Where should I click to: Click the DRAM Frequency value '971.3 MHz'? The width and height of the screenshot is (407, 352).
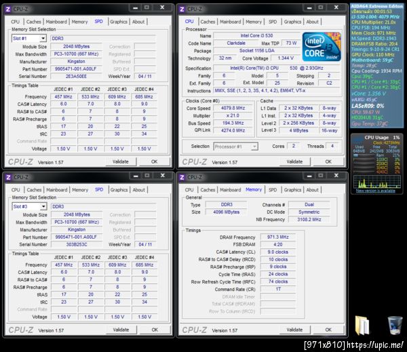pyautogui.click(x=277, y=237)
